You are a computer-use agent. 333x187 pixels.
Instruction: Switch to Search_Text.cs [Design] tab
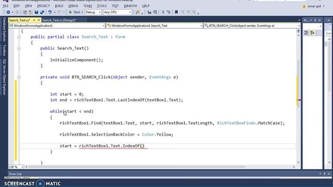click(x=59, y=20)
